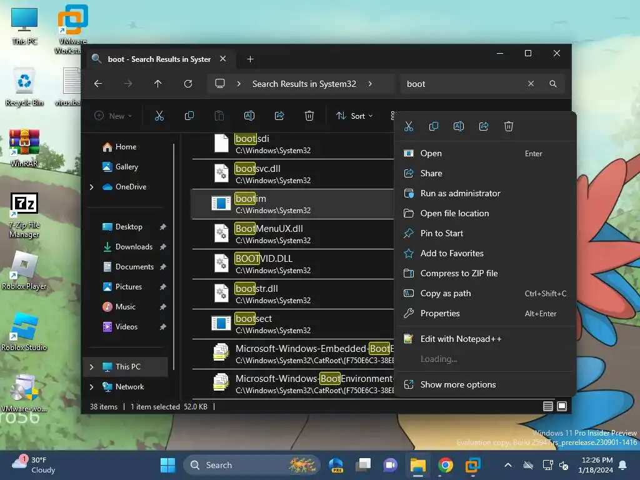Image resolution: width=640 pixels, height=480 pixels.
Task: Click the Share icon in the Explorer toolbar
Action: [279, 116]
